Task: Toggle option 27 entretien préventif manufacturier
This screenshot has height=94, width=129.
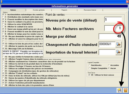Action: coord(3,83)
